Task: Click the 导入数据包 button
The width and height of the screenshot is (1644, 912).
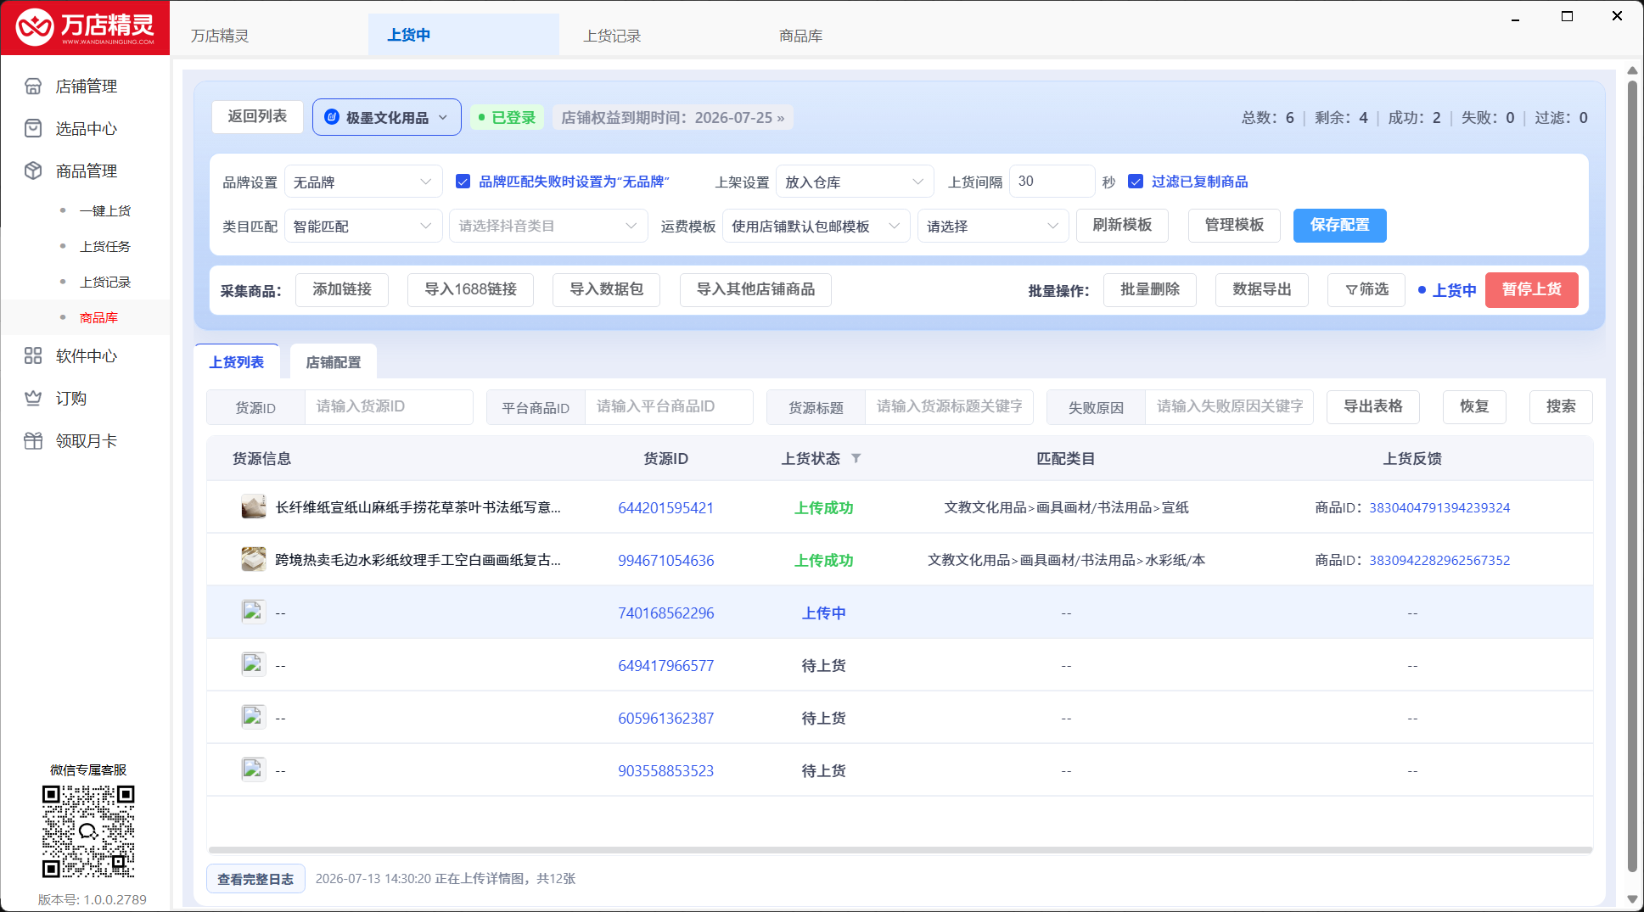Action: tap(606, 289)
